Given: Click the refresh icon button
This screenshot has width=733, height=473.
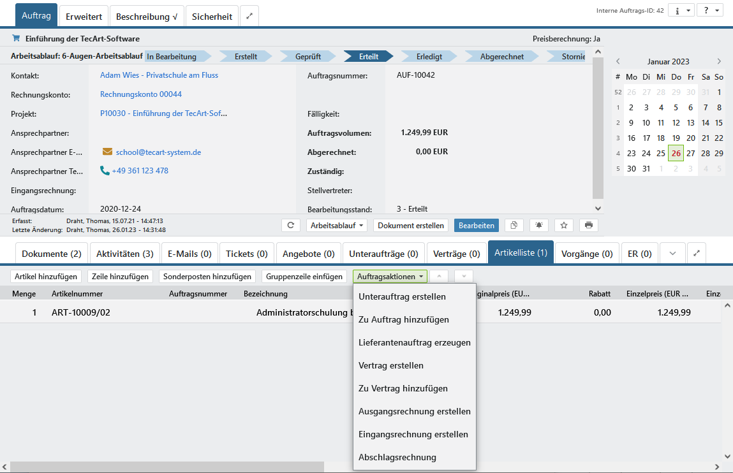Looking at the screenshot, I should click(x=291, y=225).
